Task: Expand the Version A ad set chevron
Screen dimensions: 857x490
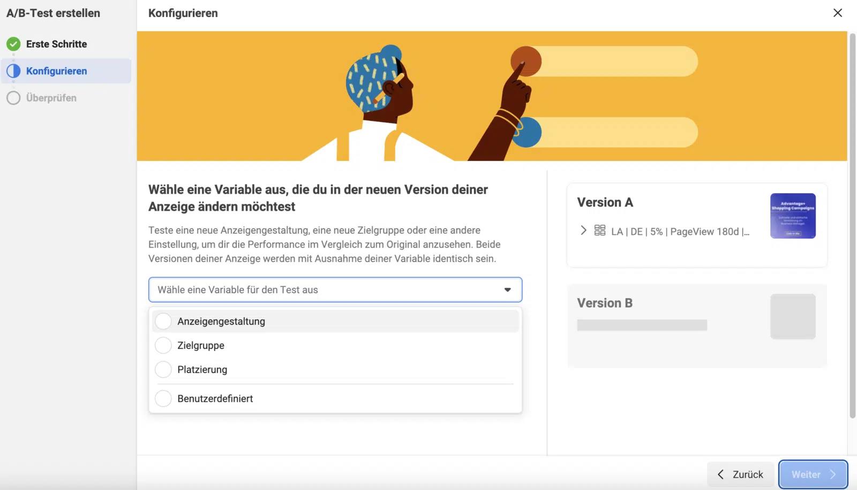Action: 583,231
